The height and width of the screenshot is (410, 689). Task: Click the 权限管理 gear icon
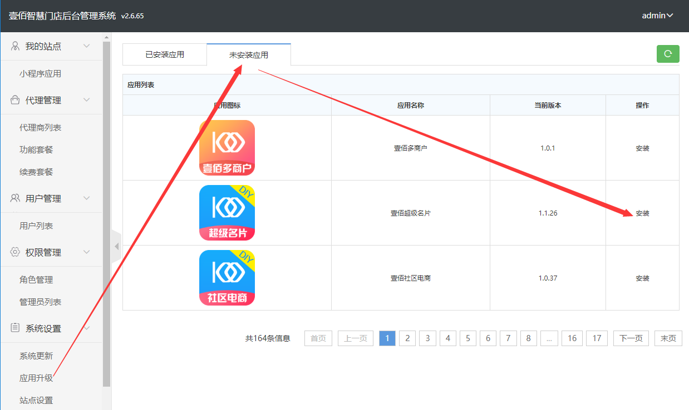pyautogui.click(x=16, y=252)
